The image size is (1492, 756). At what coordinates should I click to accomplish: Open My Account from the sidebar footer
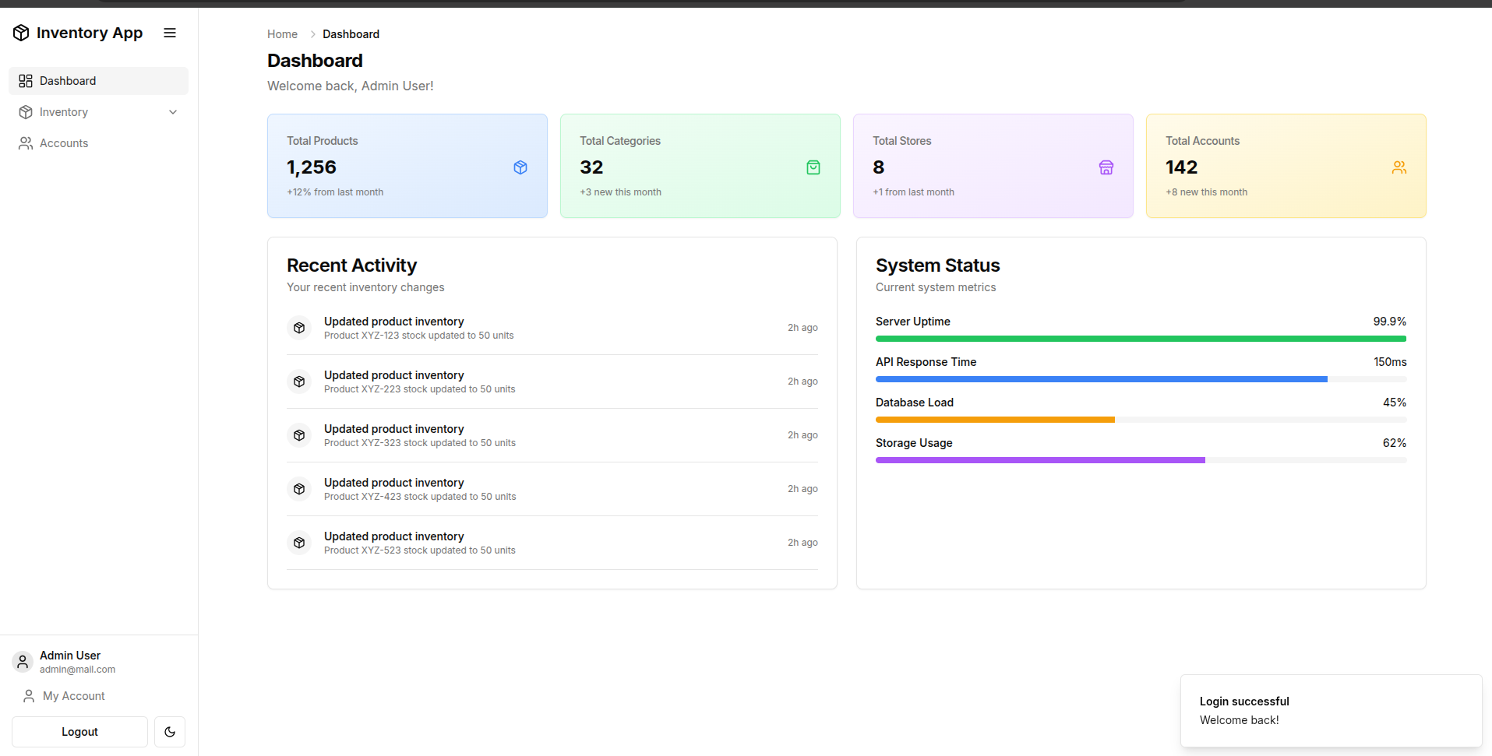click(x=98, y=696)
